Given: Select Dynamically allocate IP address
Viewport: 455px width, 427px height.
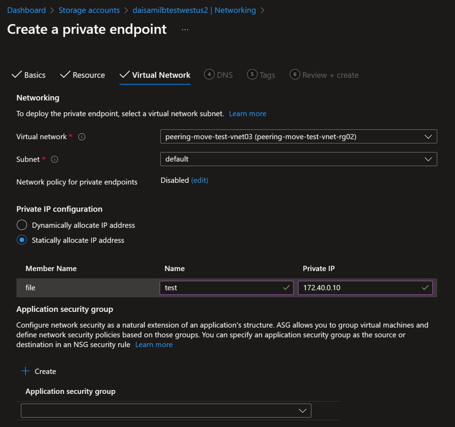Looking at the screenshot, I should click(22, 225).
